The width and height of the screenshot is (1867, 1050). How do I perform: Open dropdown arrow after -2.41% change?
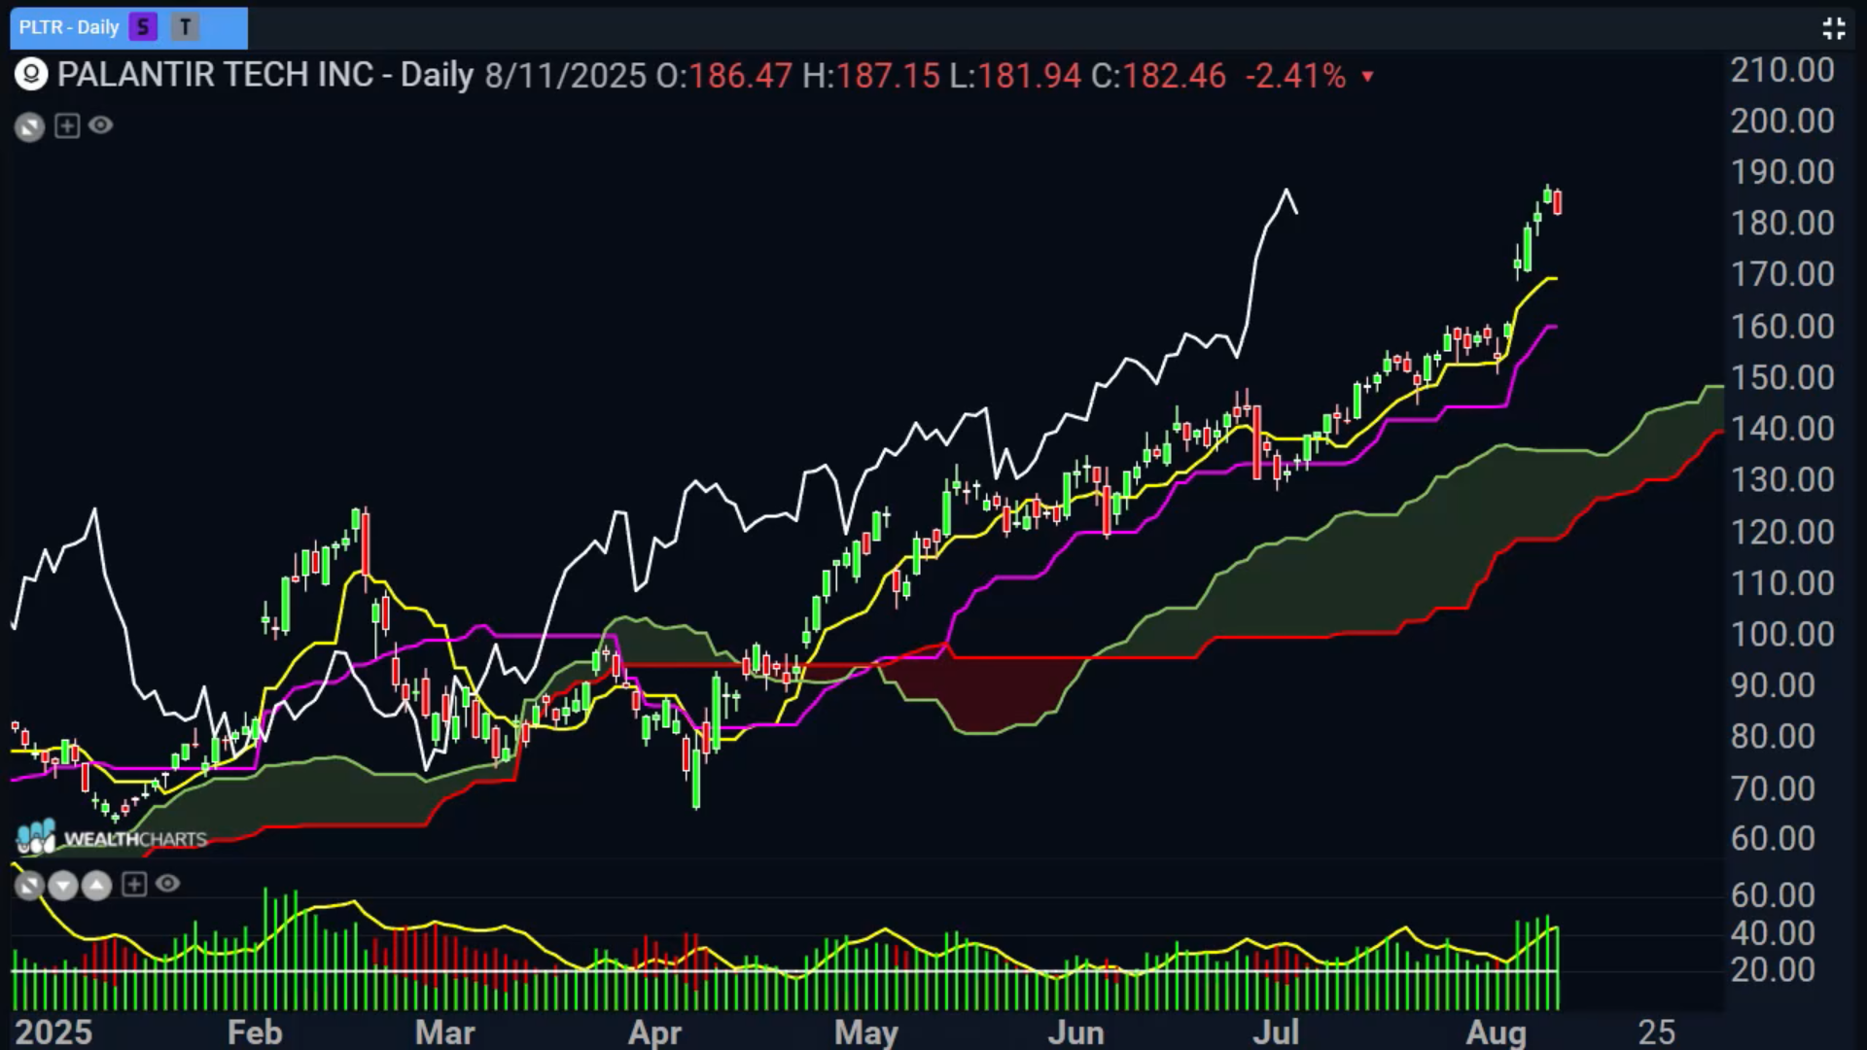coord(1368,76)
